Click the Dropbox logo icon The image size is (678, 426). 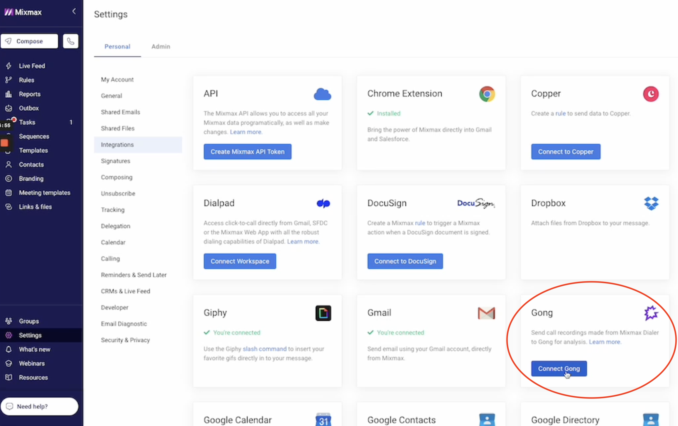[651, 203]
